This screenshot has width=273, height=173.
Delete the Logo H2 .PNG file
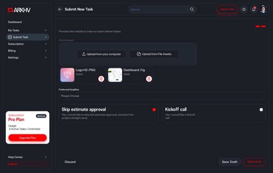pos(101,79)
